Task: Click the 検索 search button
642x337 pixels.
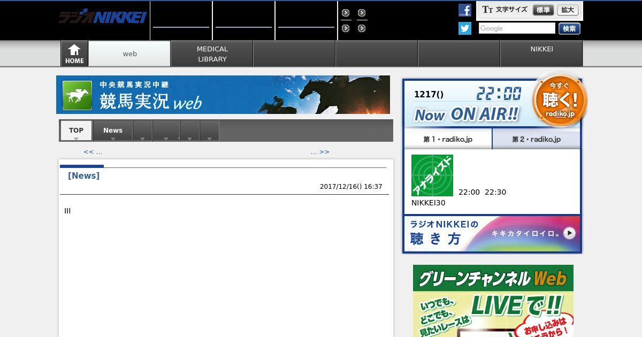Action: (569, 28)
